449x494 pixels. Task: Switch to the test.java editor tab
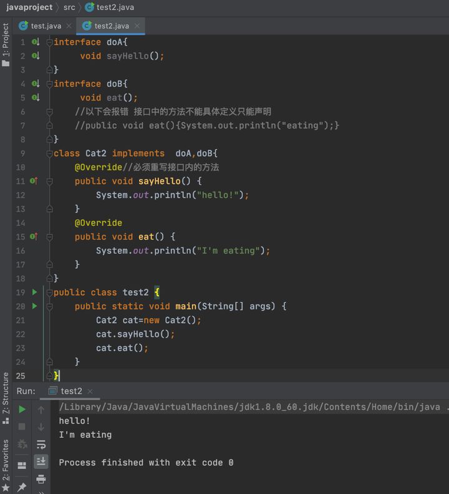tap(40, 26)
